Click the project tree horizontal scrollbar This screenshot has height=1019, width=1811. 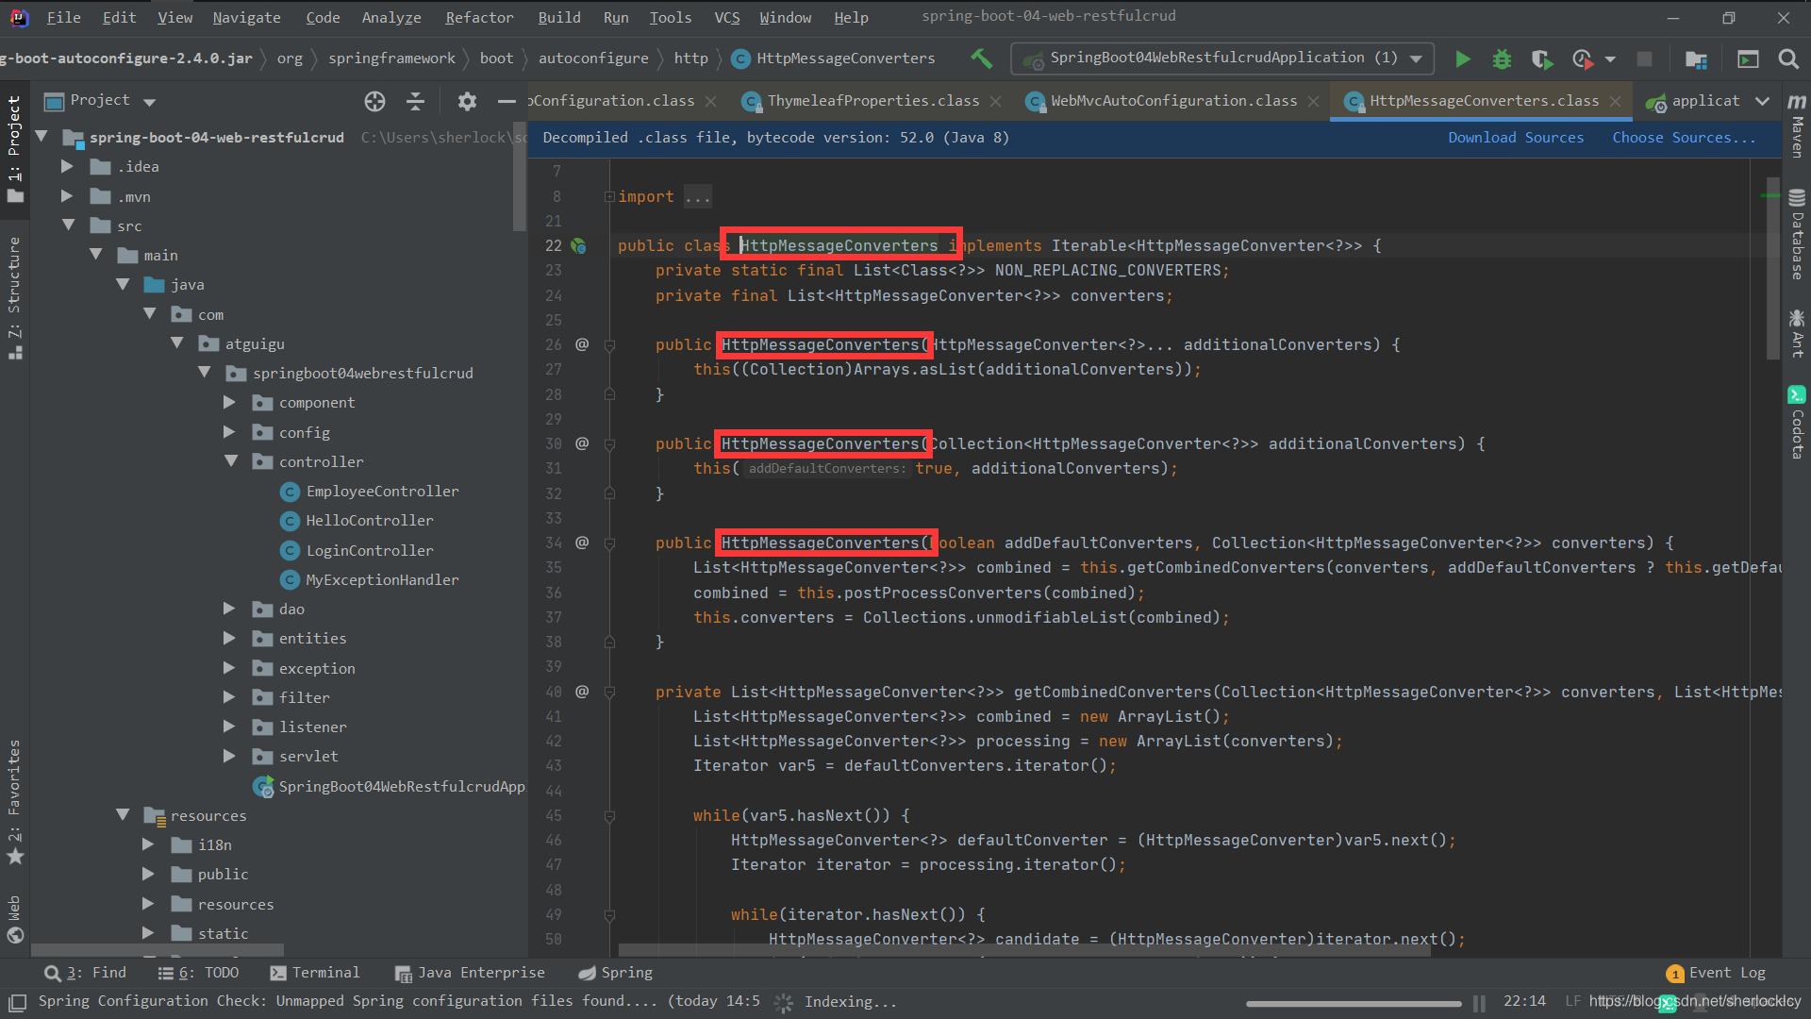[x=158, y=950]
